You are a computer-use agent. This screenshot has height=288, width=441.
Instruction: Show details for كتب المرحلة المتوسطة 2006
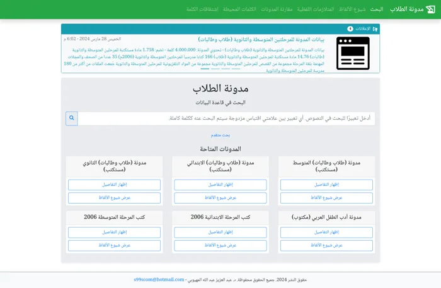pos(114,232)
